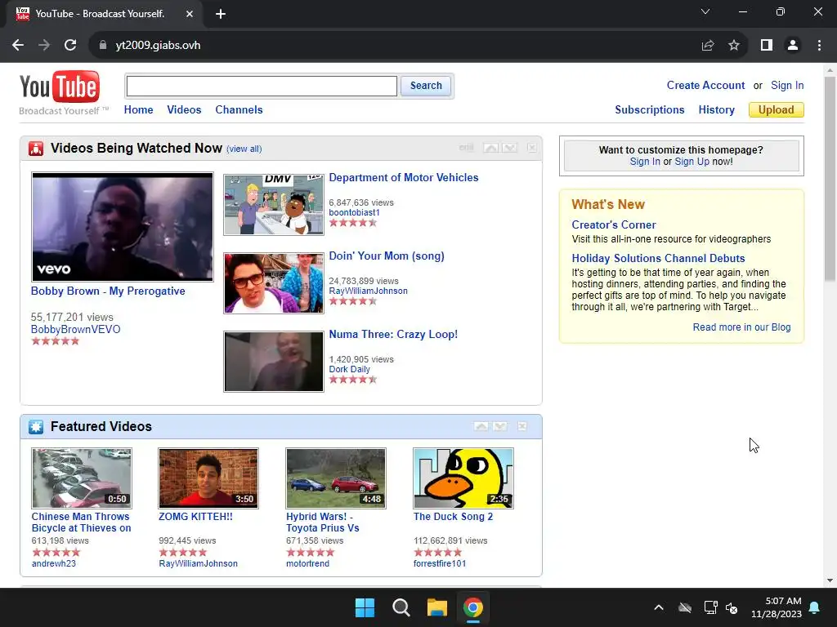Close the Featured Videos module
The width and height of the screenshot is (837, 627).
pyautogui.click(x=522, y=426)
